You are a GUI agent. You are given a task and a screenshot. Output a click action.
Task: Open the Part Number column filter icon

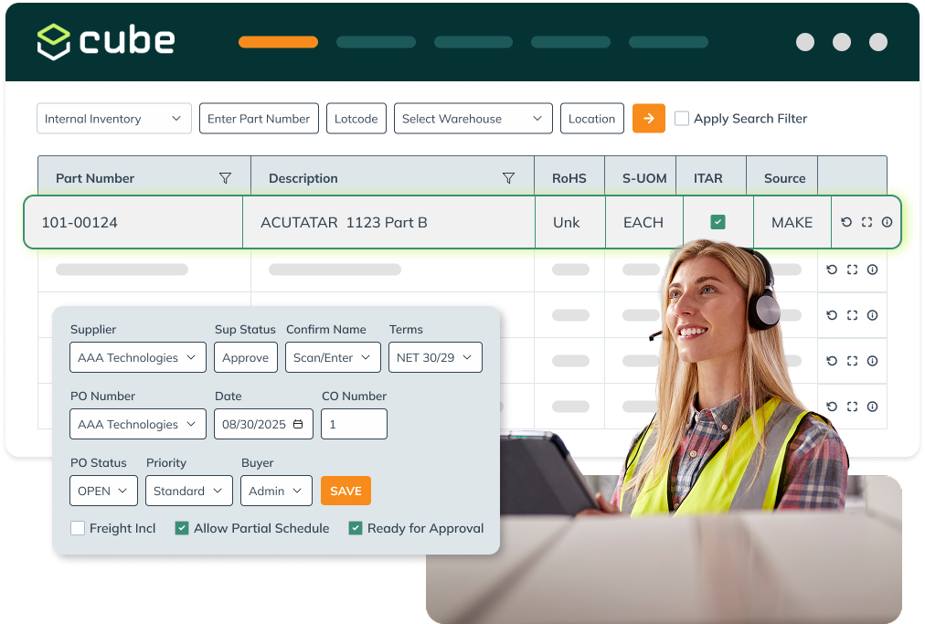225,178
